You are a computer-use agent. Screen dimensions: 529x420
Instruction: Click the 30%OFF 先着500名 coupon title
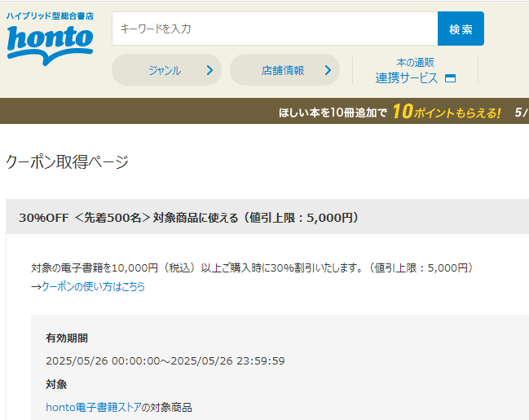[x=189, y=218]
